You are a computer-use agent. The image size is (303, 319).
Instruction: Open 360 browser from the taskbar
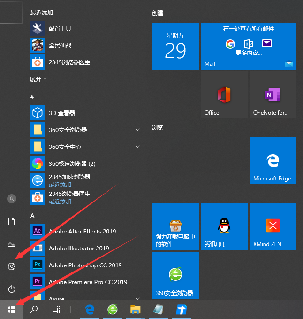click(112, 310)
